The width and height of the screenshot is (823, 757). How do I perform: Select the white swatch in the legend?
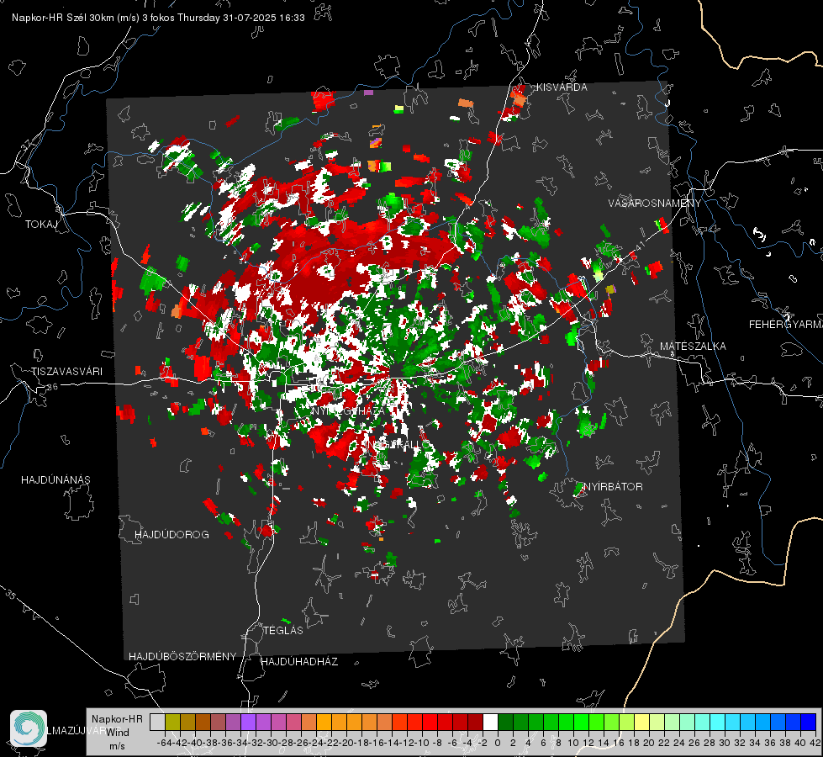[490, 722]
